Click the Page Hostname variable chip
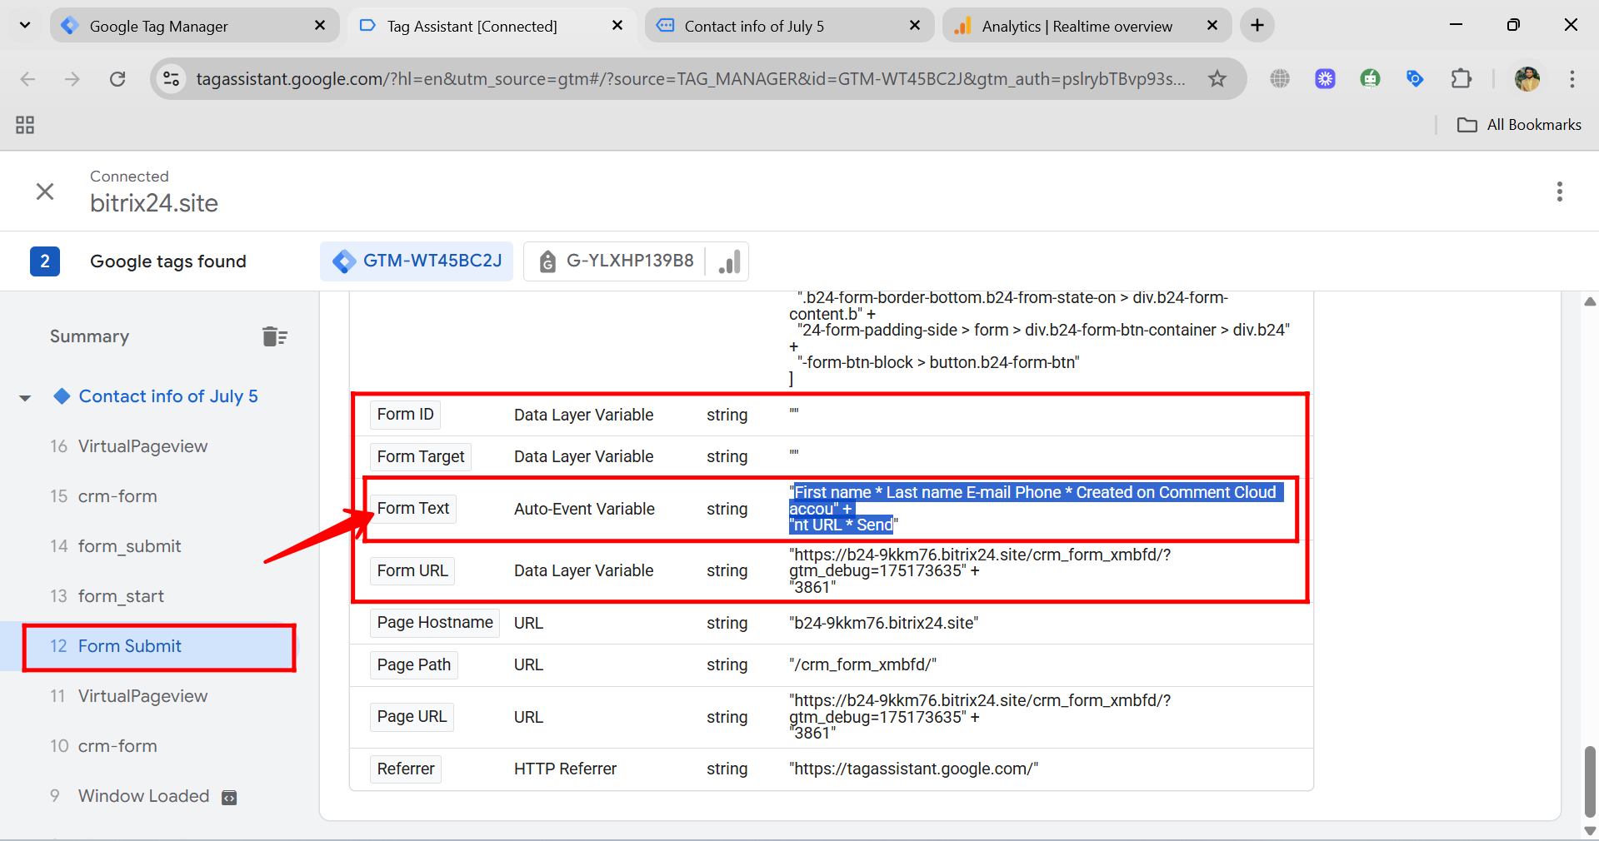The width and height of the screenshot is (1599, 841). pos(435,622)
